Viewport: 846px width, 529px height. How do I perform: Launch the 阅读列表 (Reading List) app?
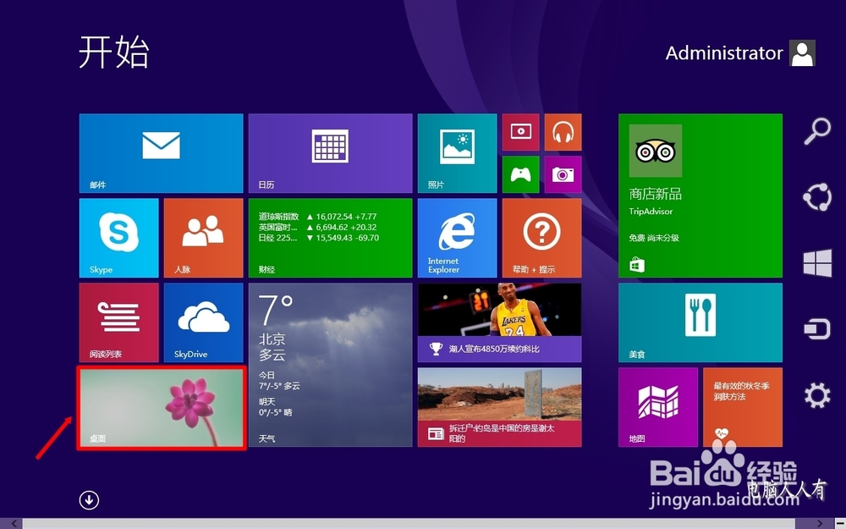click(118, 322)
